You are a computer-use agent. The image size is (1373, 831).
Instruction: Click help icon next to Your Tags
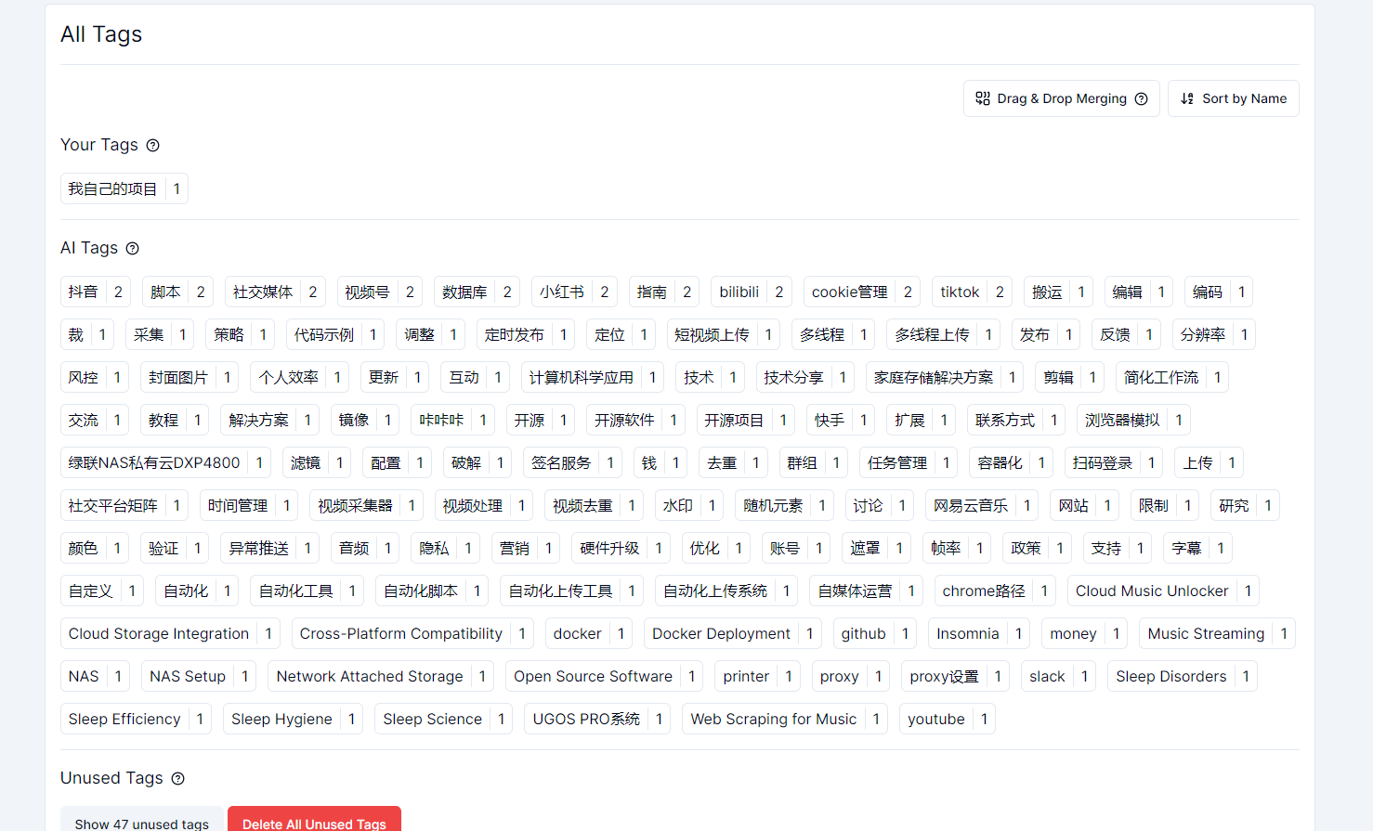pyautogui.click(x=153, y=145)
